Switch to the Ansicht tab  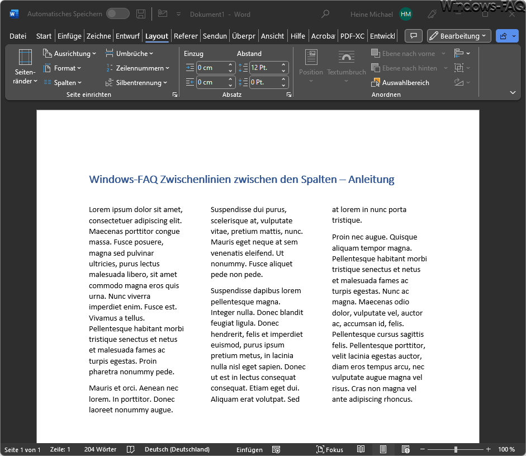[272, 36]
